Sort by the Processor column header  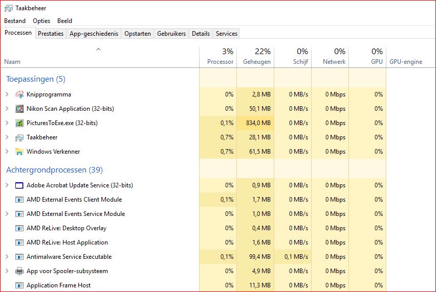click(x=218, y=57)
